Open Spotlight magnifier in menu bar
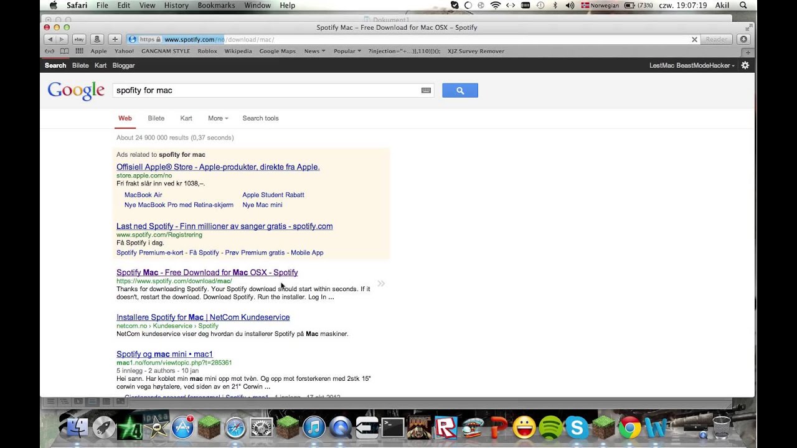 743,5
